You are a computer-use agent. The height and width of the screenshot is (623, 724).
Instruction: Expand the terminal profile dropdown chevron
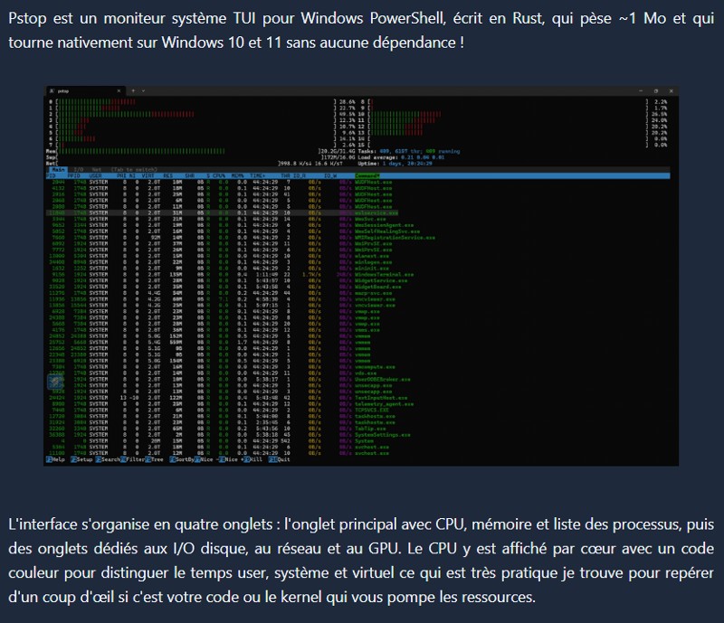click(143, 91)
